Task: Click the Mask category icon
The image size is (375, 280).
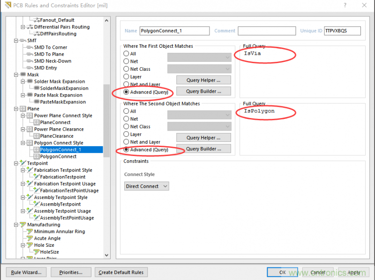Action: point(22,74)
